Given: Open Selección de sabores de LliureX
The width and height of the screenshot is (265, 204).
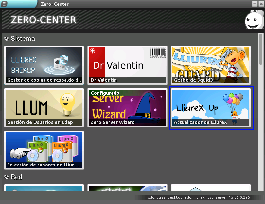Looking at the screenshot, I should tap(44, 150).
